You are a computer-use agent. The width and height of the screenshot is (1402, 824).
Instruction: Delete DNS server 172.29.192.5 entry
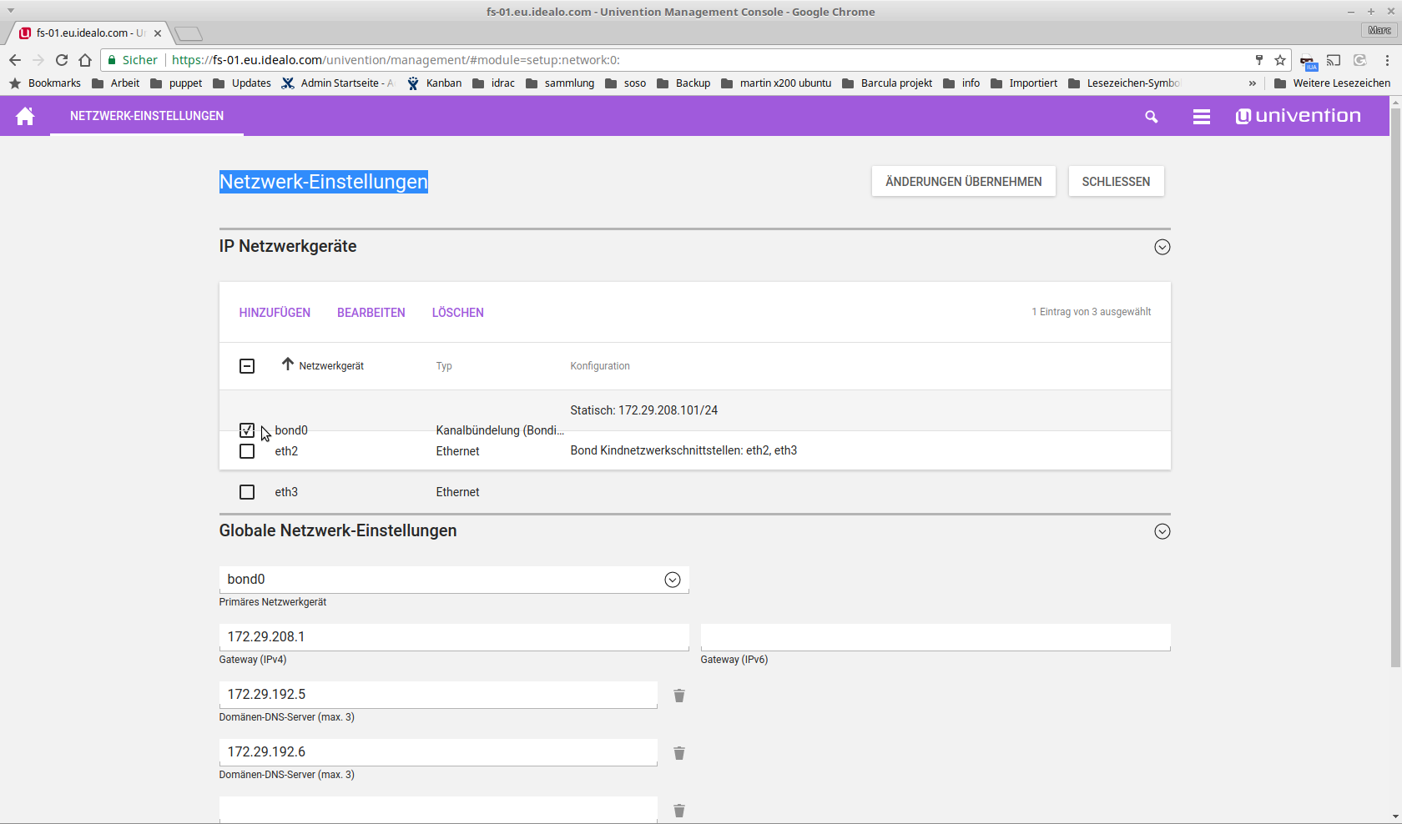(679, 696)
